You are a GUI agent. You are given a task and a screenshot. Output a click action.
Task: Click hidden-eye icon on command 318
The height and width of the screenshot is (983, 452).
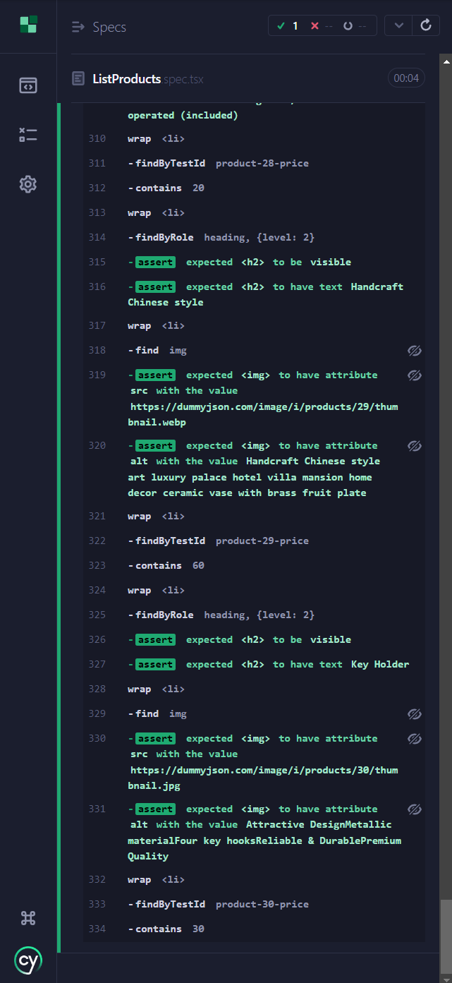point(415,351)
